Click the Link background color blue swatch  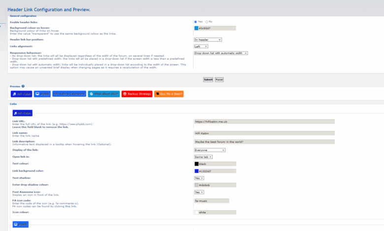click(x=196, y=171)
